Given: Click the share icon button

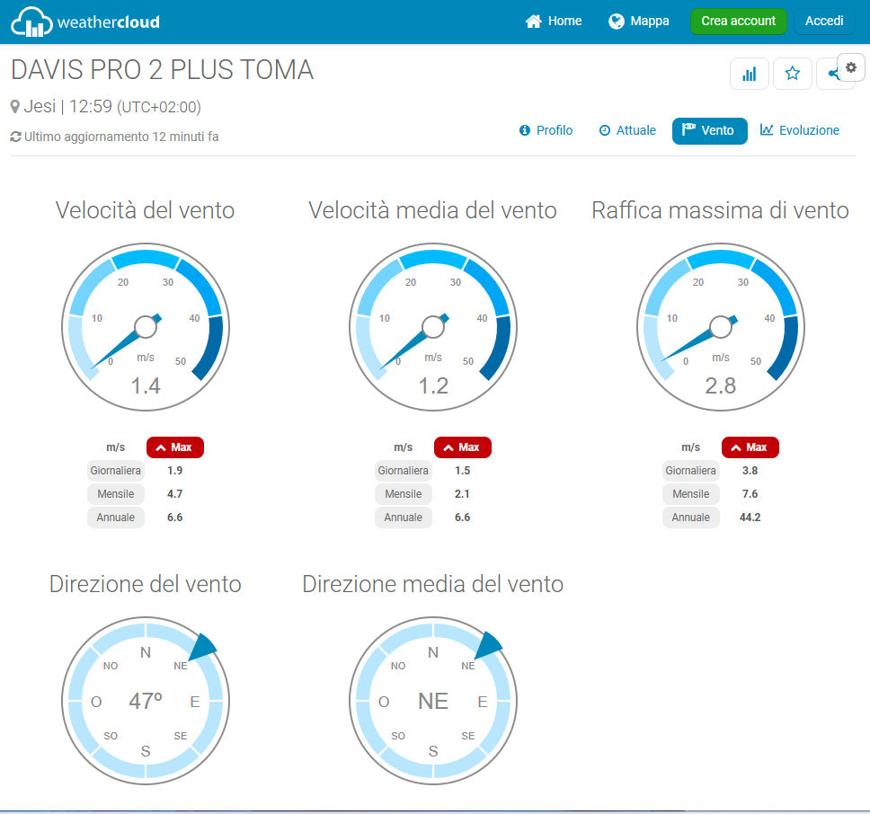Looking at the screenshot, I should [x=831, y=74].
